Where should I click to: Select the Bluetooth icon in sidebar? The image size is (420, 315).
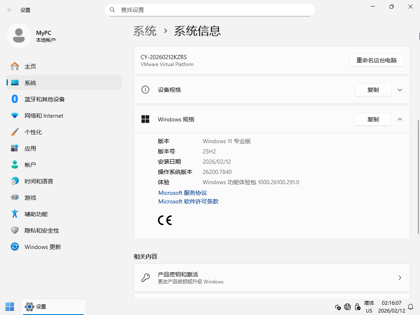pos(15,99)
